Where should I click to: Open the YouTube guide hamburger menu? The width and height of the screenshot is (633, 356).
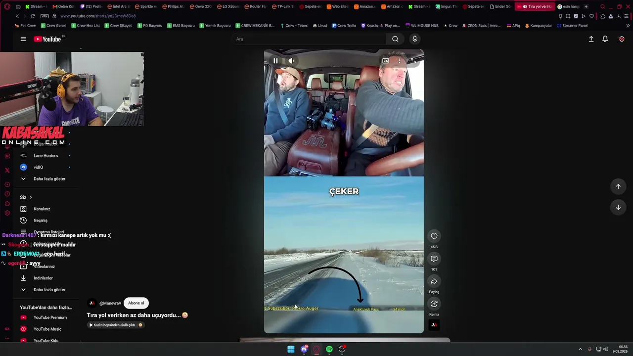click(23, 39)
